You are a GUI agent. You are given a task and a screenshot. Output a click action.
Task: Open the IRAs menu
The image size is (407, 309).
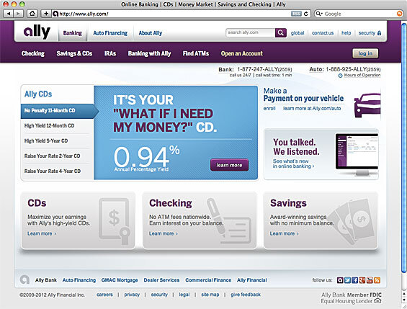(110, 54)
